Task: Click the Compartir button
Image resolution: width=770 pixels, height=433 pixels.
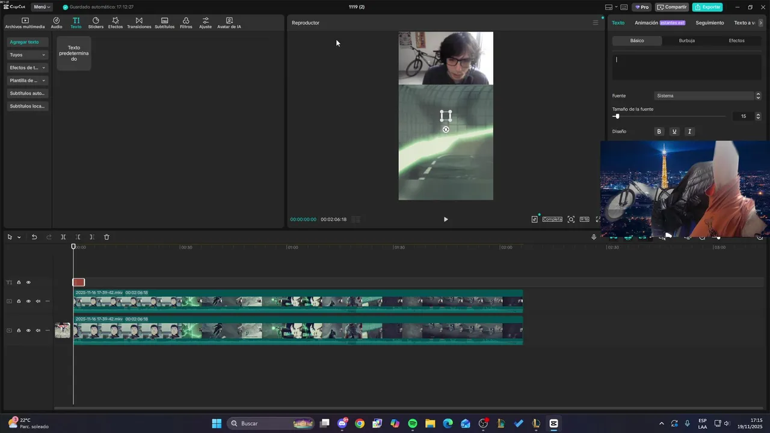Action: click(672, 7)
